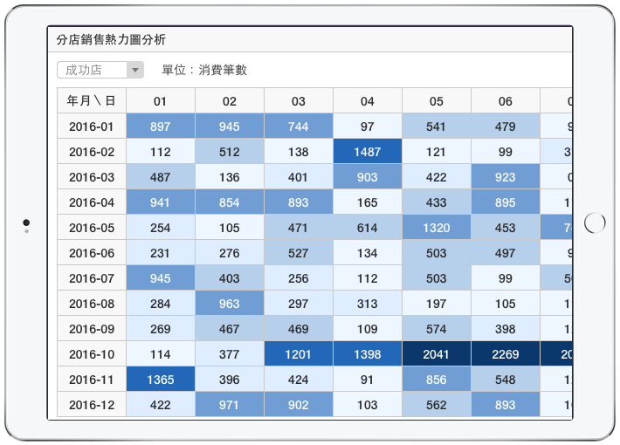Click column header 01

(160, 101)
